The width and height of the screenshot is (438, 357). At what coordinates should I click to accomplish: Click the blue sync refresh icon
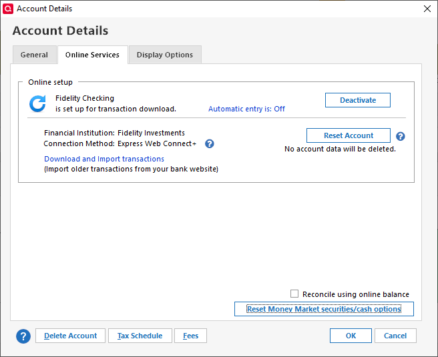click(37, 103)
